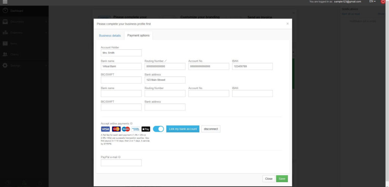Click the second empty Bank address field
389x187 pixels.
(x=165, y=107)
